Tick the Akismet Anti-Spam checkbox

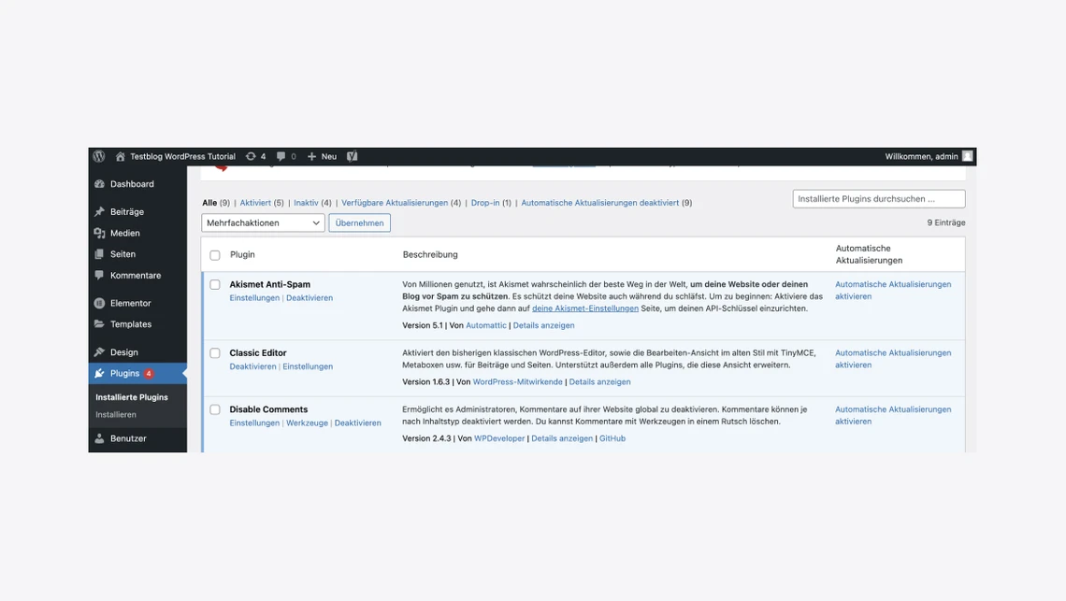pyautogui.click(x=214, y=284)
